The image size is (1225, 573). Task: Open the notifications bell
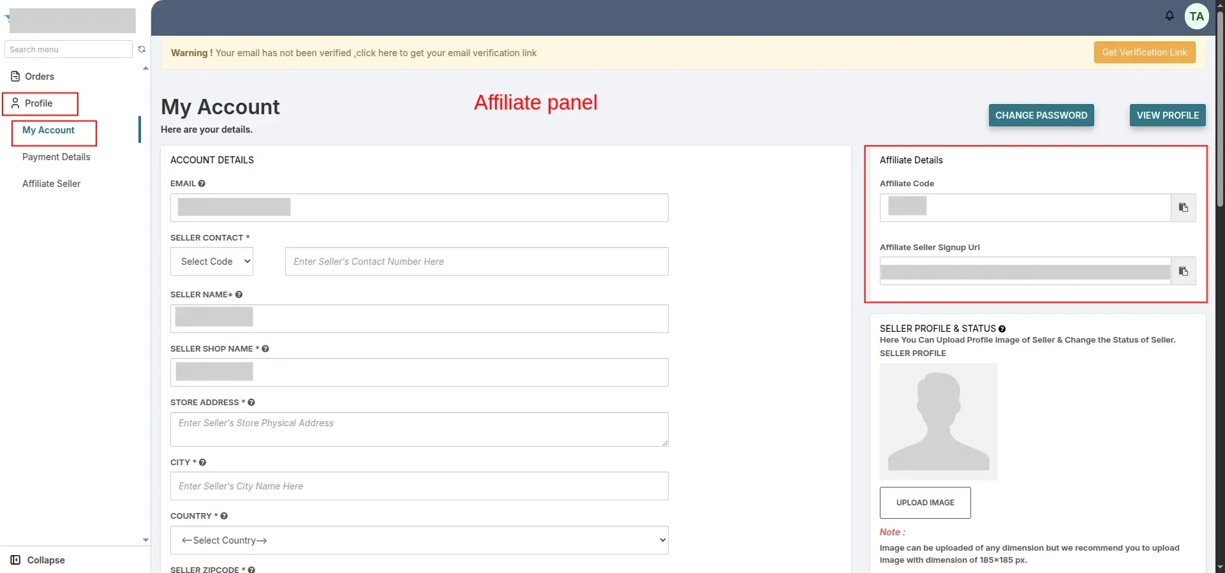pyautogui.click(x=1169, y=16)
